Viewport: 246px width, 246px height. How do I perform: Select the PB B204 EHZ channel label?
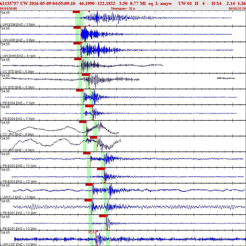click(x=19, y=103)
